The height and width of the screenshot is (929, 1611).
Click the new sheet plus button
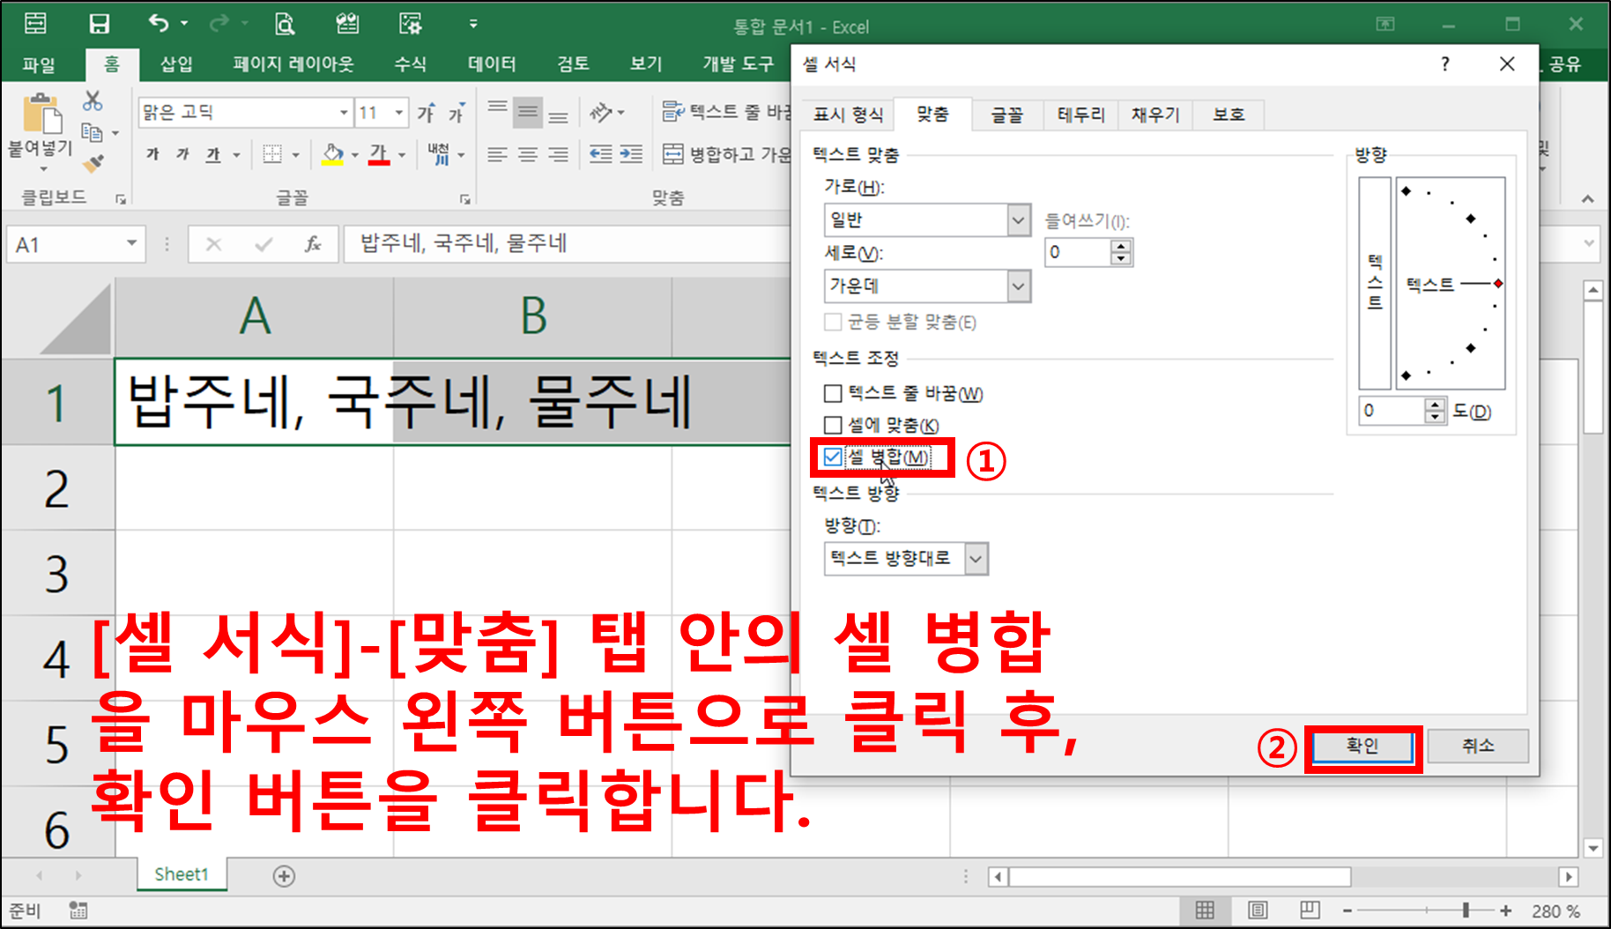[x=284, y=874]
